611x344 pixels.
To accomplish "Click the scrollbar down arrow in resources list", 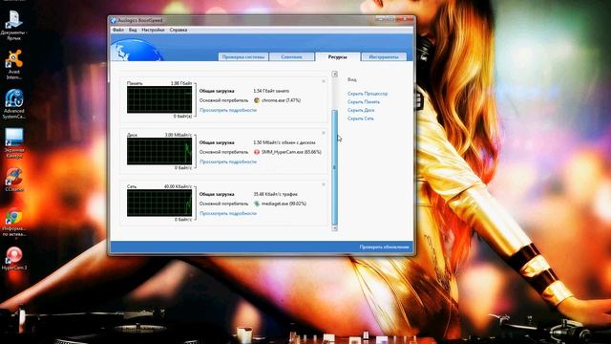I will (334, 228).
